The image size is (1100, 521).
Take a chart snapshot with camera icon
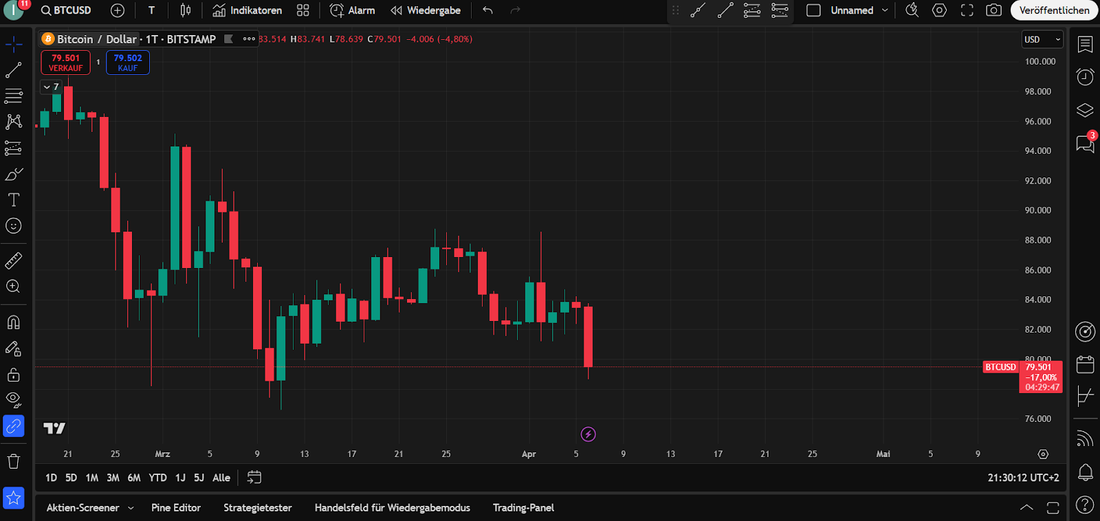993,10
